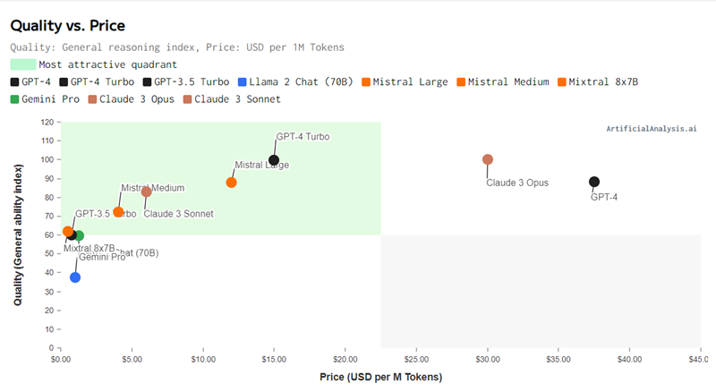Open the ArtificialAnalysis.ai watermark link

point(652,129)
